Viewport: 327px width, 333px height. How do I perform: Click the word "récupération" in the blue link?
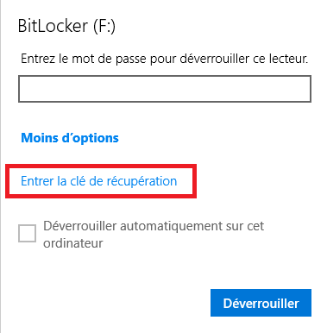click(x=141, y=181)
